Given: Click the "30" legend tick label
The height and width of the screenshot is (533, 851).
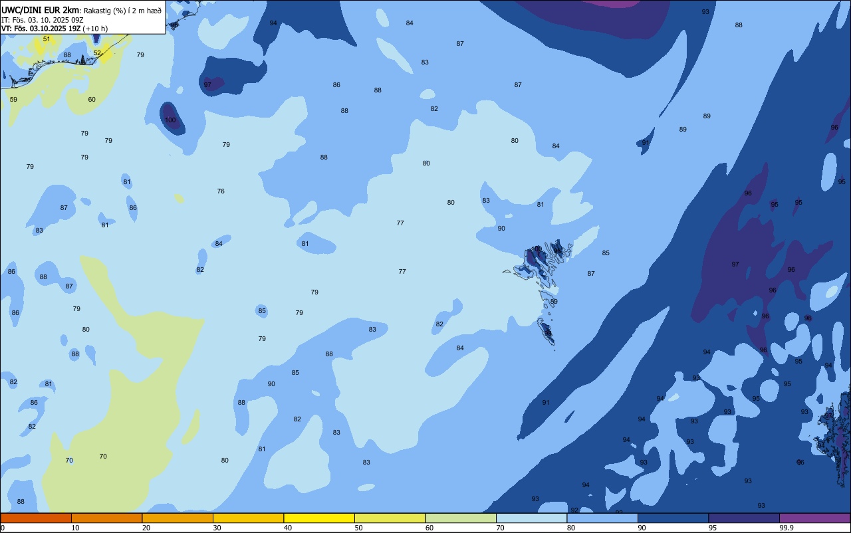Looking at the screenshot, I should click(x=217, y=528).
